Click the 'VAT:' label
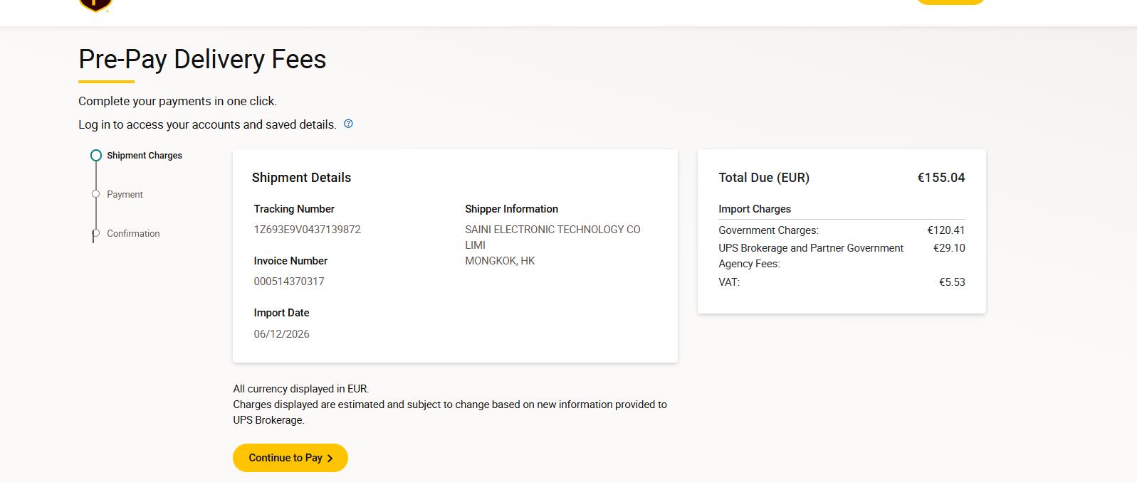Screen dimensions: 1137x482 729,282
